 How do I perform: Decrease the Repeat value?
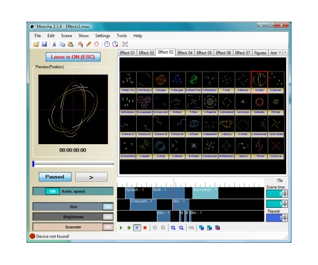point(285,219)
